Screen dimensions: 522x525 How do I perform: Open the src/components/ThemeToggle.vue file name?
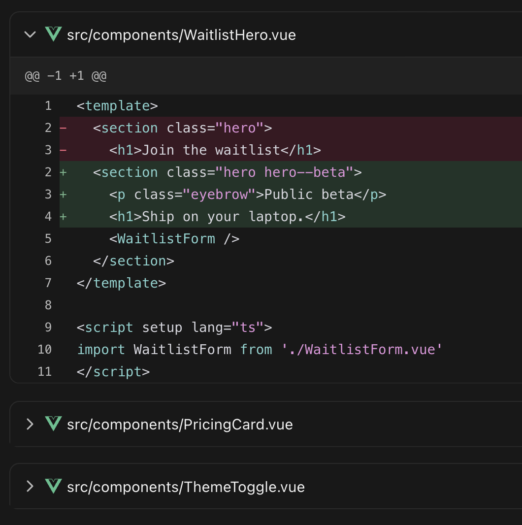(x=186, y=487)
